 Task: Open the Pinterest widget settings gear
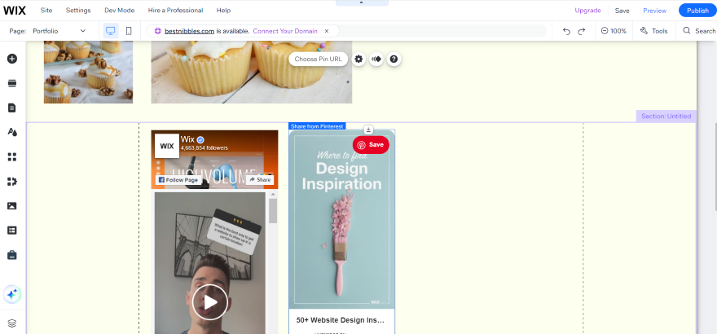pos(359,59)
